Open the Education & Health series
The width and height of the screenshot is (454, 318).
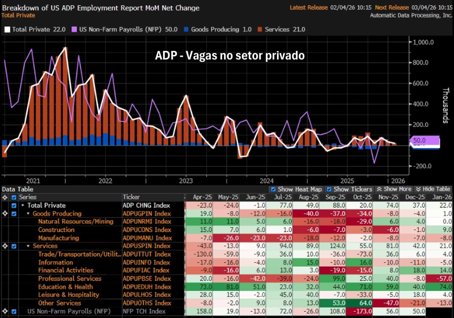[65, 287]
